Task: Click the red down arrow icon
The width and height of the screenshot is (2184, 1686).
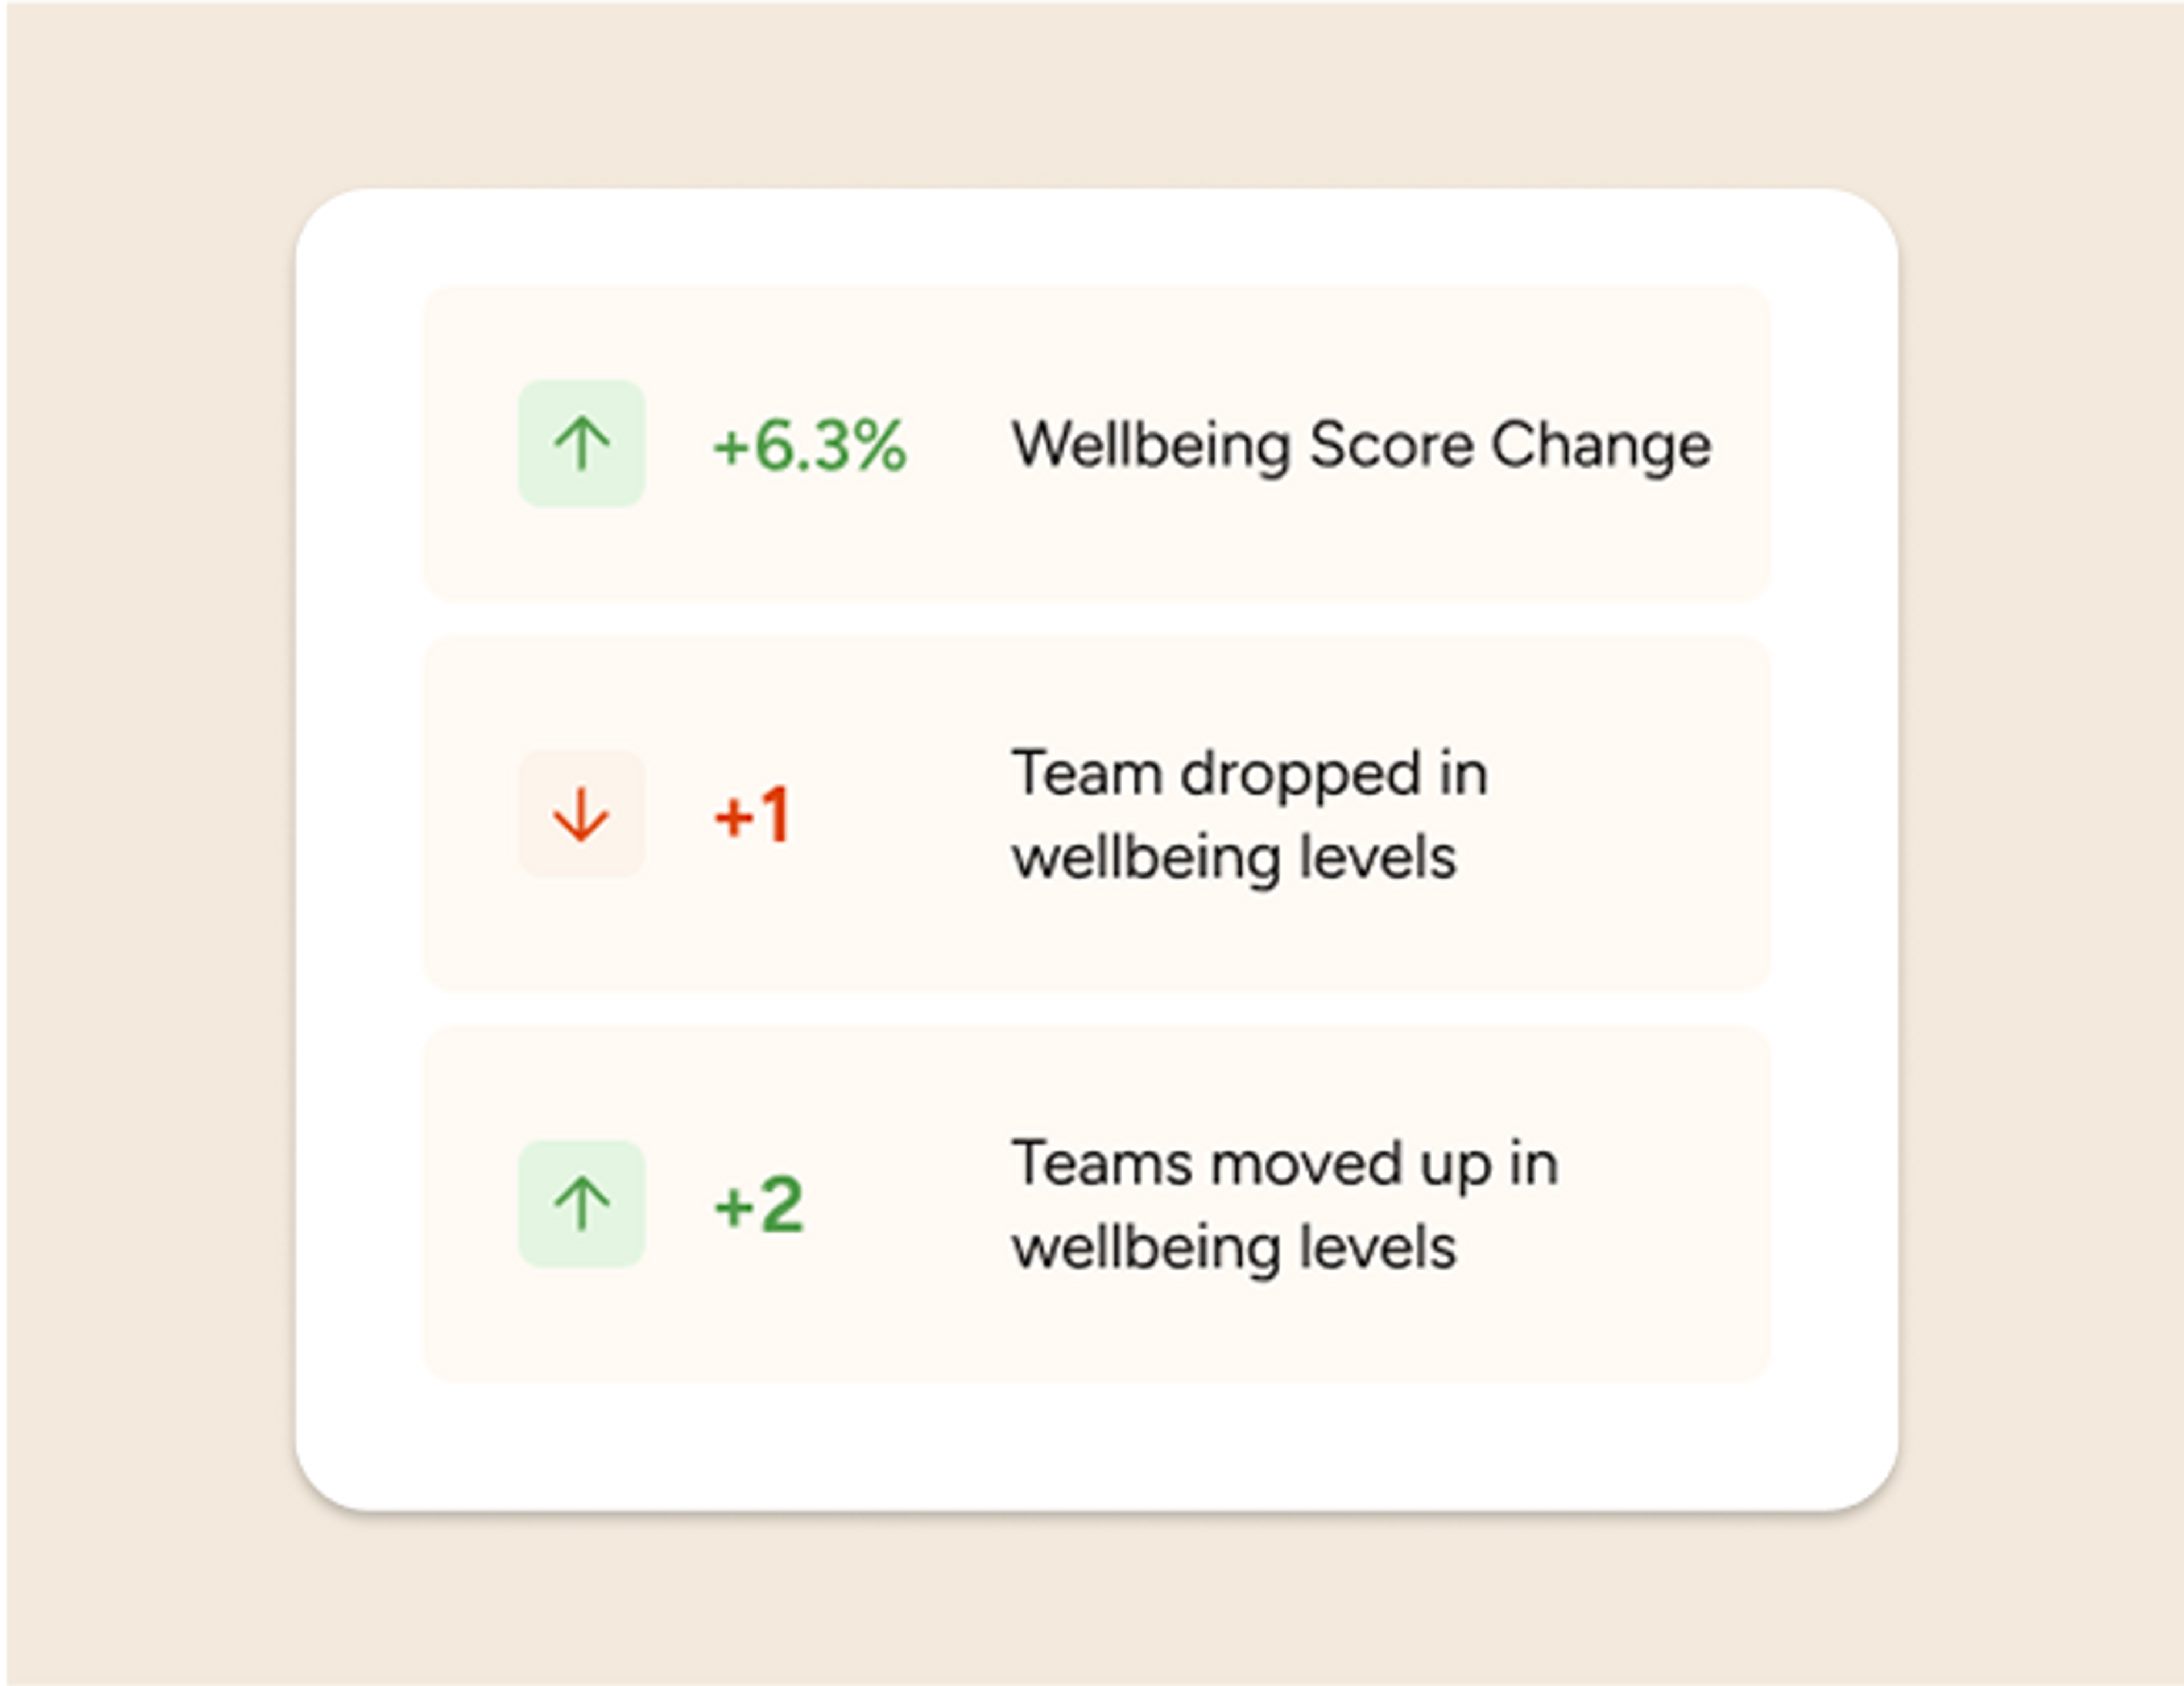Action: [581, 814]
